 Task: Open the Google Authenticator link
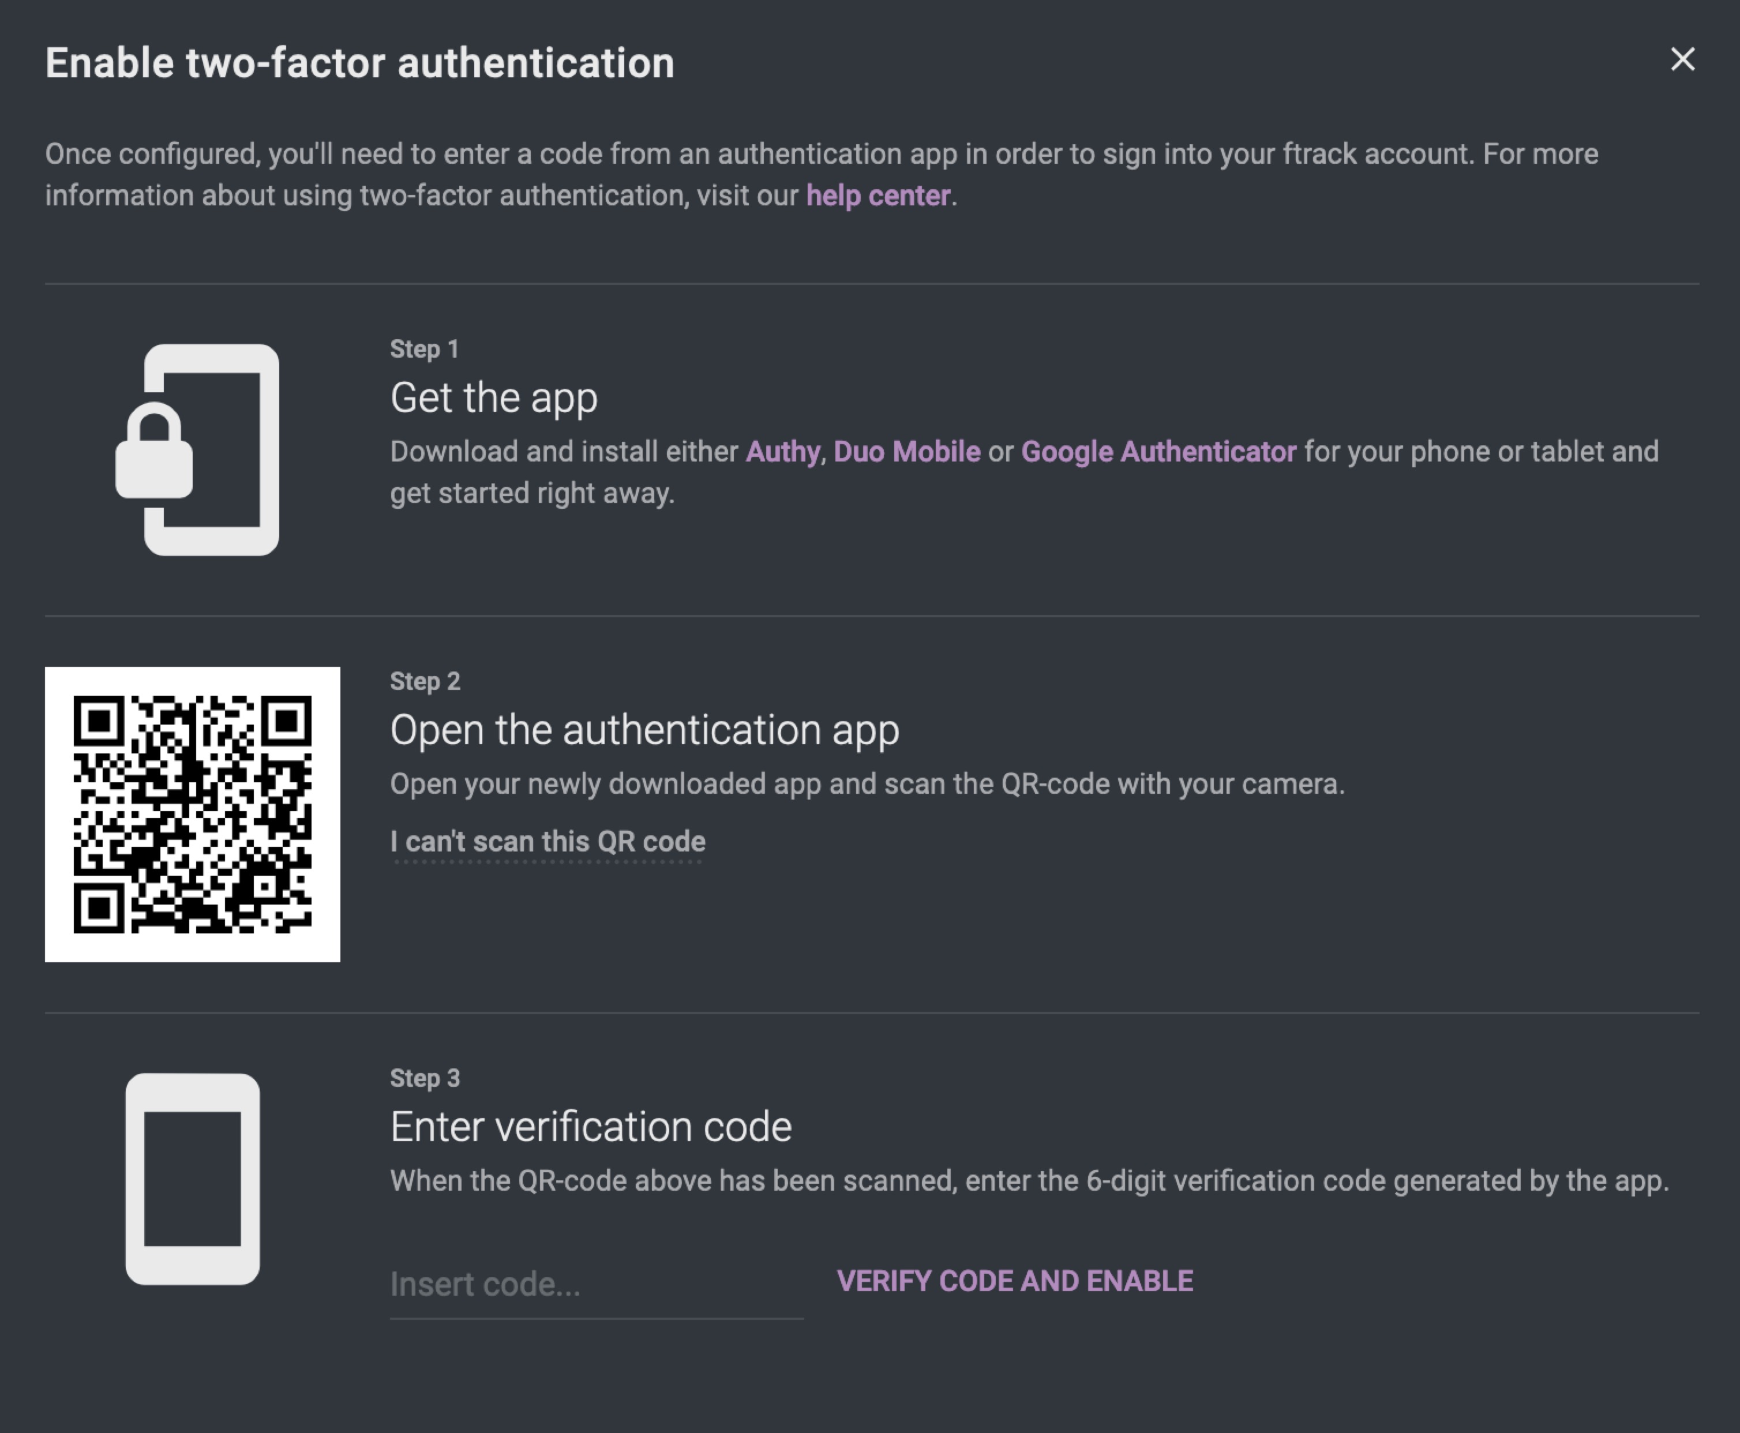click(x=1158, y=452)
